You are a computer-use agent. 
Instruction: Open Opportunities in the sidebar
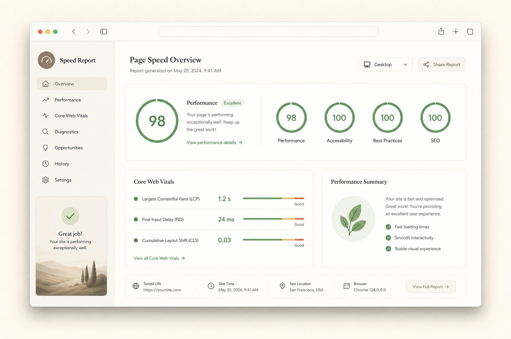(x=72, y=147)
